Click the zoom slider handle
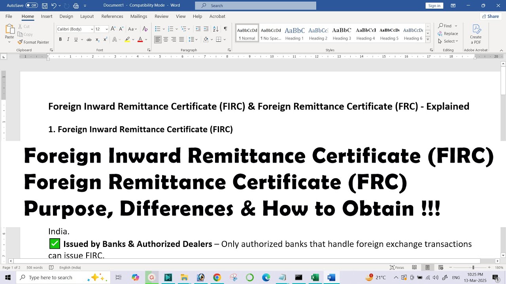Image resolution: width=506 pixels, height=284 pixels. (473, 267)
